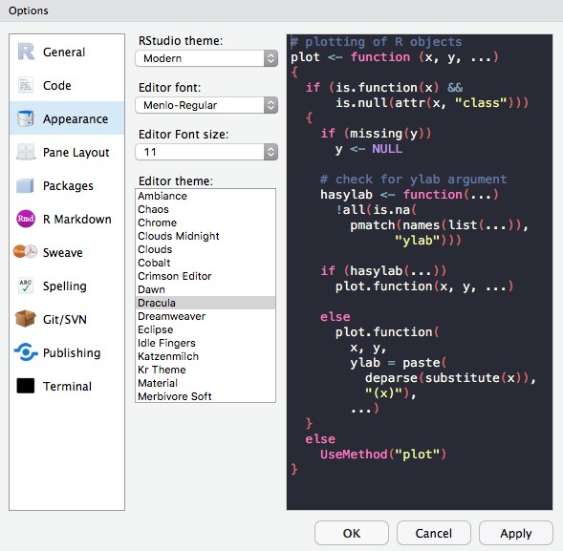Choose the Chrome editor theme
The image size is (563, 551).
(x=206, y=223)
